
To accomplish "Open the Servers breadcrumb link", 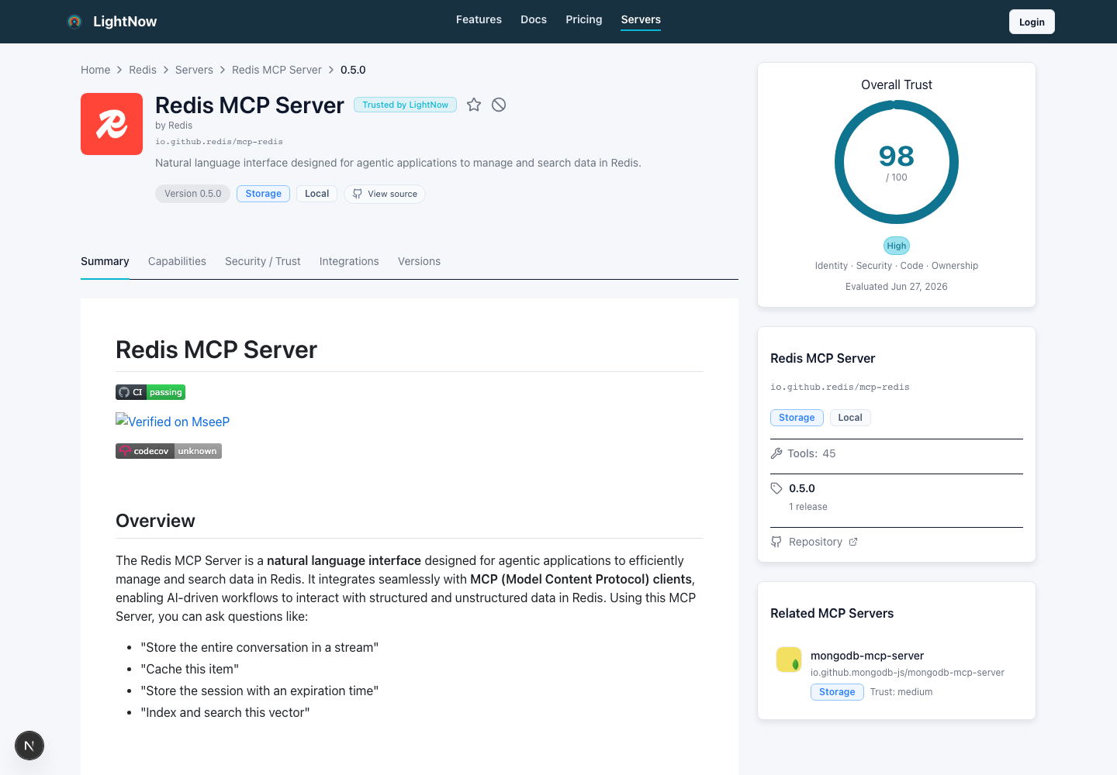I will pos(194,70).
